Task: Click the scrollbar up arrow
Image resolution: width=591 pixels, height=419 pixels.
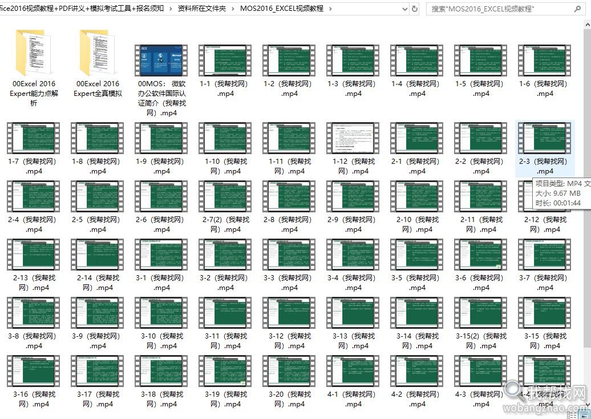Action: click(587, 25)
